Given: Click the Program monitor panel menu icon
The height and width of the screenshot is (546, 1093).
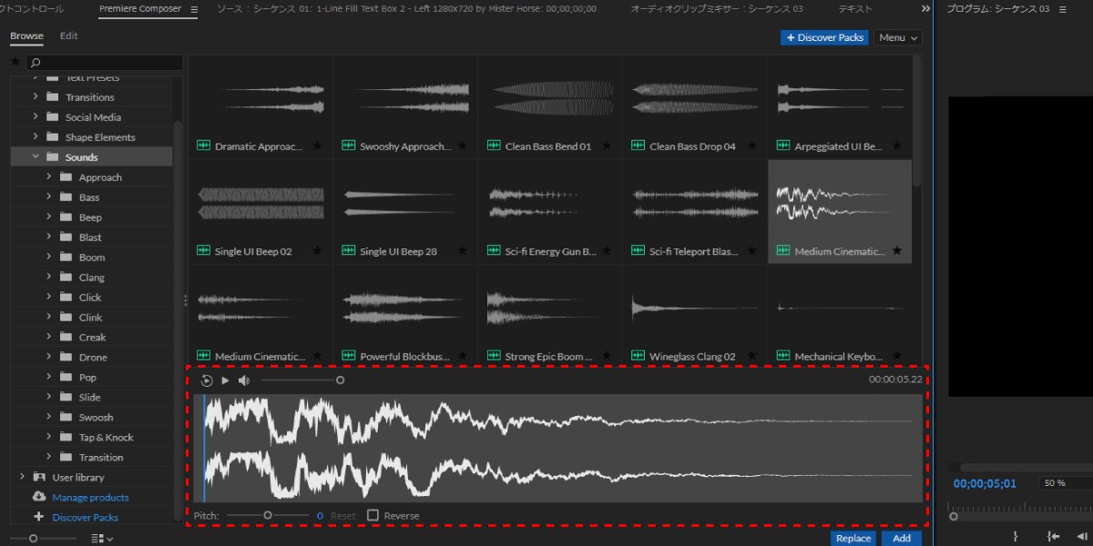Looking at the screenshot, I should click(1062, 9).
